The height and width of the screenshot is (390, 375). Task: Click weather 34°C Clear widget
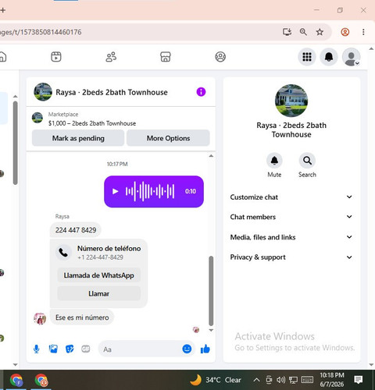(x=216, y=380)
